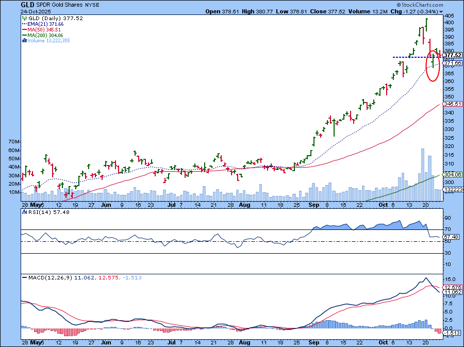
Task: Click the 30M label on the volume axis
Action: (x=14, y=175)
